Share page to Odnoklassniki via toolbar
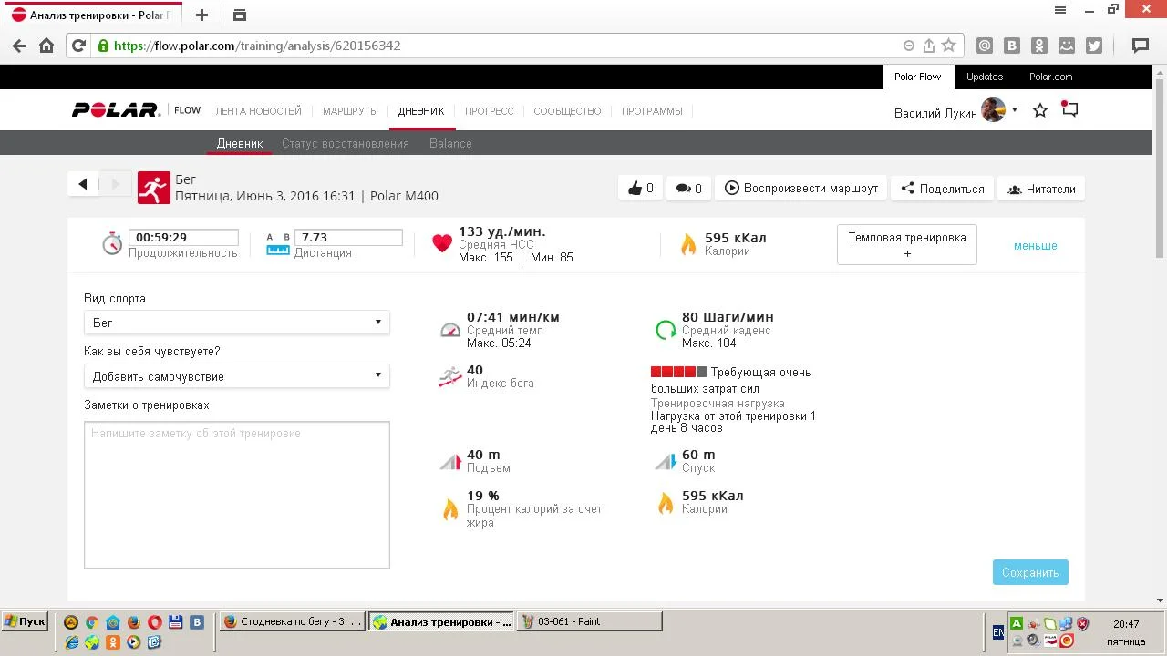This screenshot has height=656, width=1167. [1038, 46]
